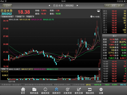Tap the 刷新 refresh button

point(114,6)
